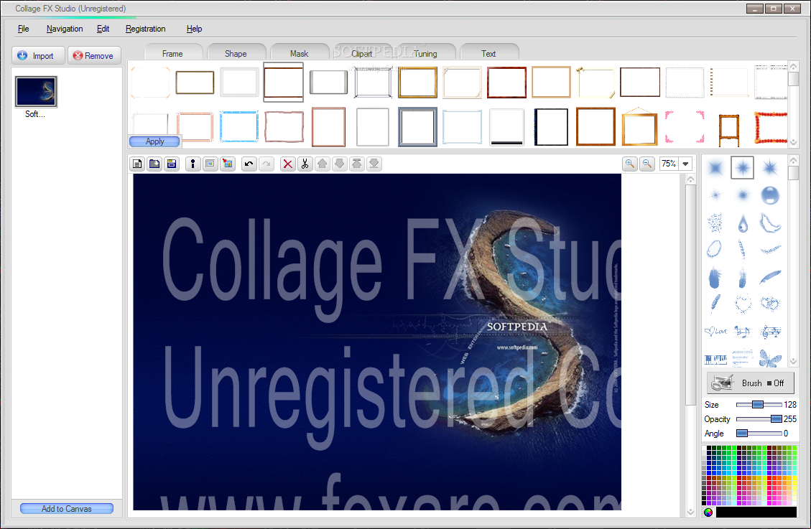This screenshot has height=529, width=811.
Task: Open the Help menu
Action: [194, 29]
